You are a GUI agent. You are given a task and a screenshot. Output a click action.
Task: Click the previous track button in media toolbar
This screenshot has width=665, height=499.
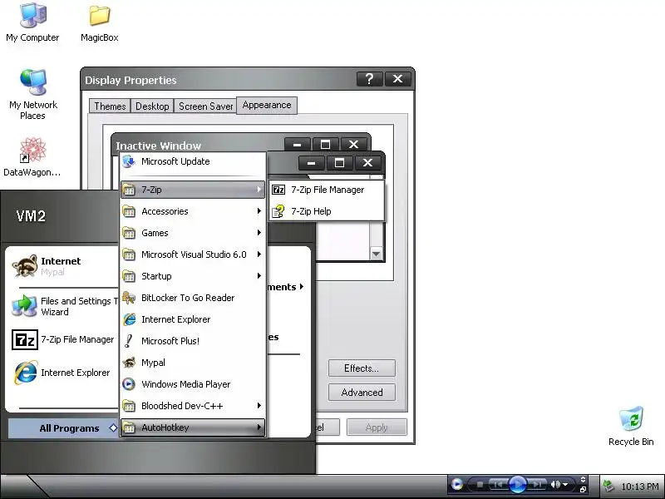[498, 484]
